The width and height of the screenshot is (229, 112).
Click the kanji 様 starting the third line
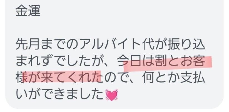(21, 78)
